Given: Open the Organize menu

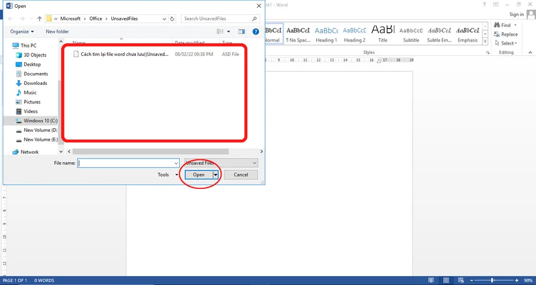Looking at the screenshot, I should [x=22, y=31].
